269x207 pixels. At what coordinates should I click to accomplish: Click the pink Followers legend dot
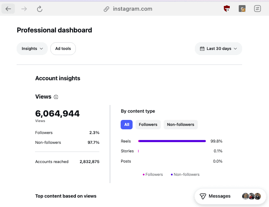pyautogui.click(x=143, y=175)
